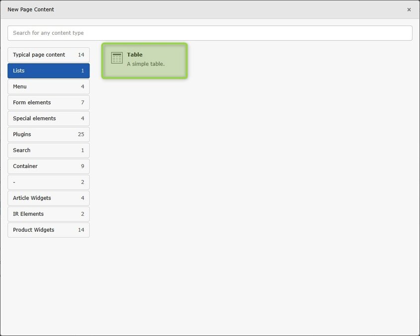Switch to the Menu category
Viewport: 420px width, 336px height.
pyautogui.click(x=48, y=86)
